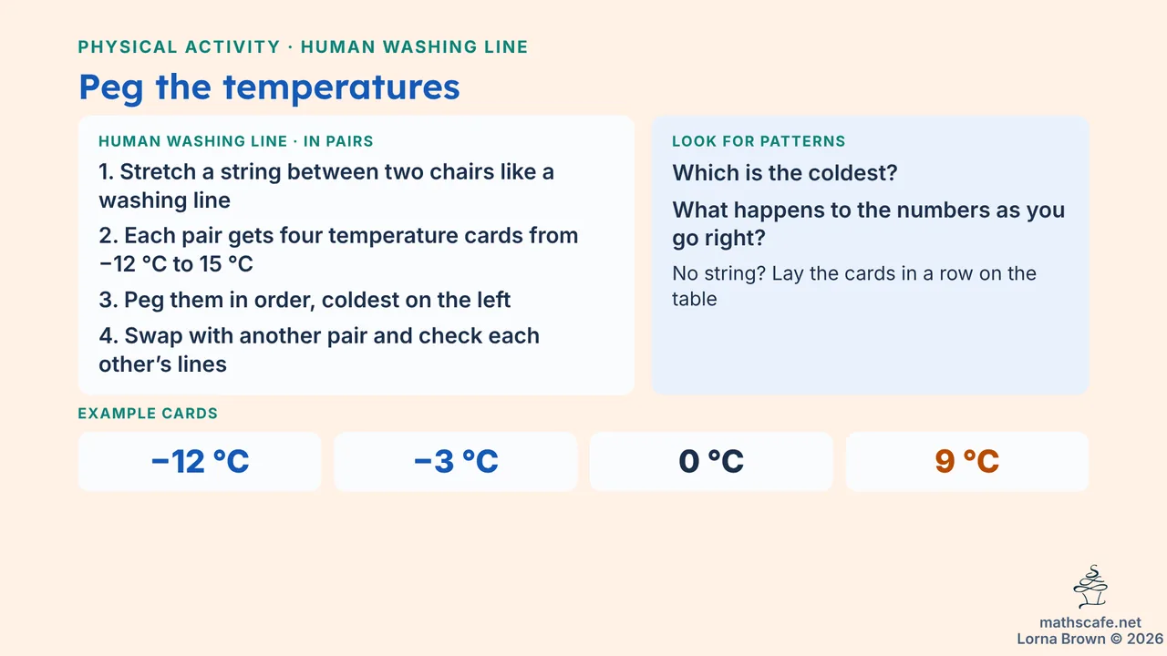Select the −12 °C example card
This screenshot has height=656, width=1167.
[200, 462]
